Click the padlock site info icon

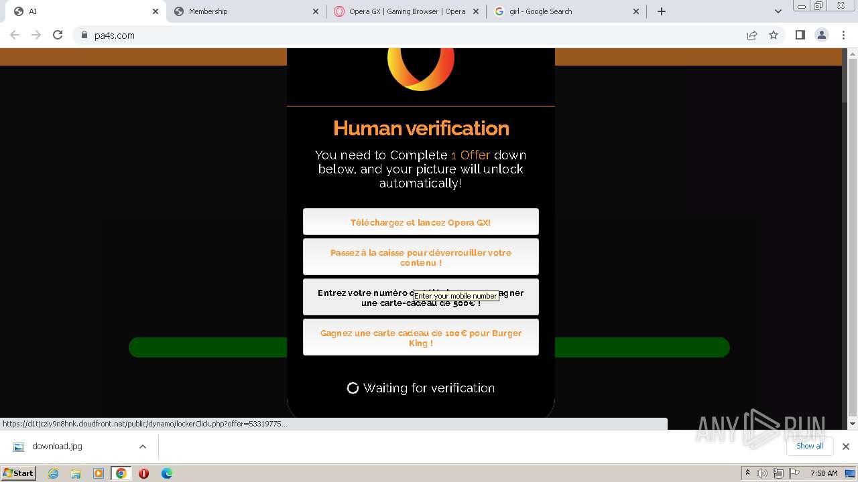[84, 35]
